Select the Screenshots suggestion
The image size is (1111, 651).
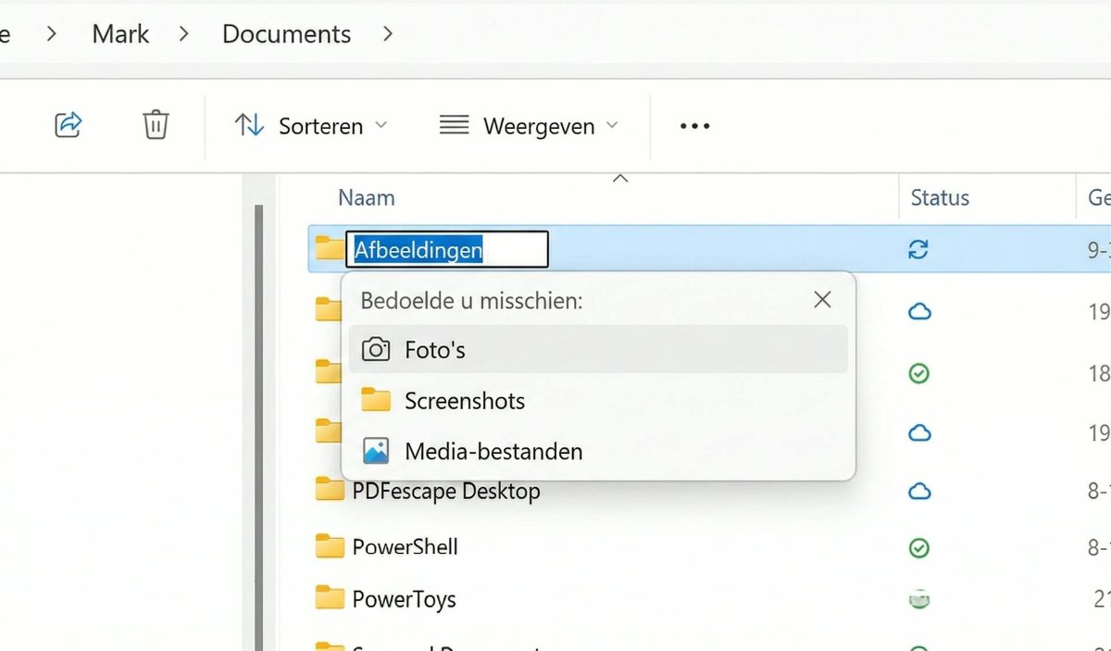click(464, 400)
